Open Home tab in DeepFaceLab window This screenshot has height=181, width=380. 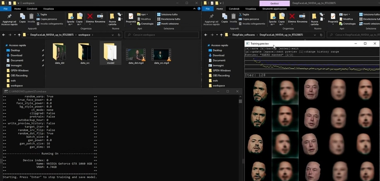click(x=220, y=9)
